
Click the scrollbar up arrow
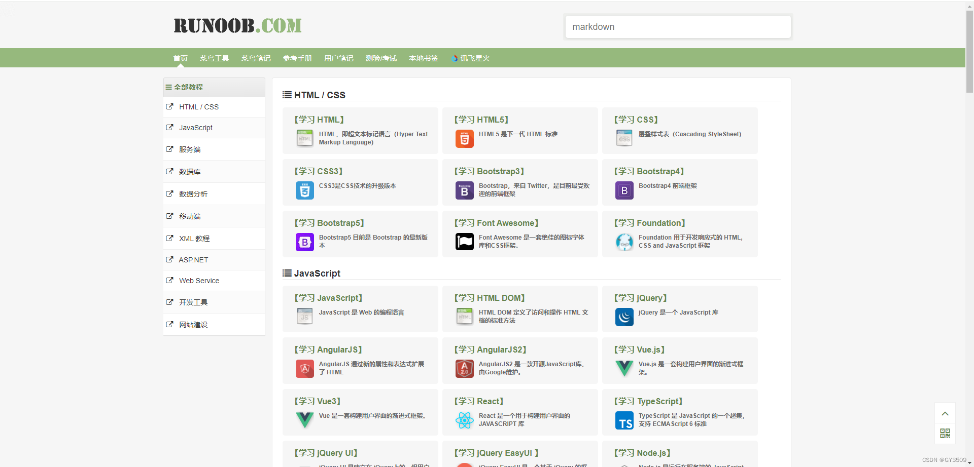click(x=969, y=5)
